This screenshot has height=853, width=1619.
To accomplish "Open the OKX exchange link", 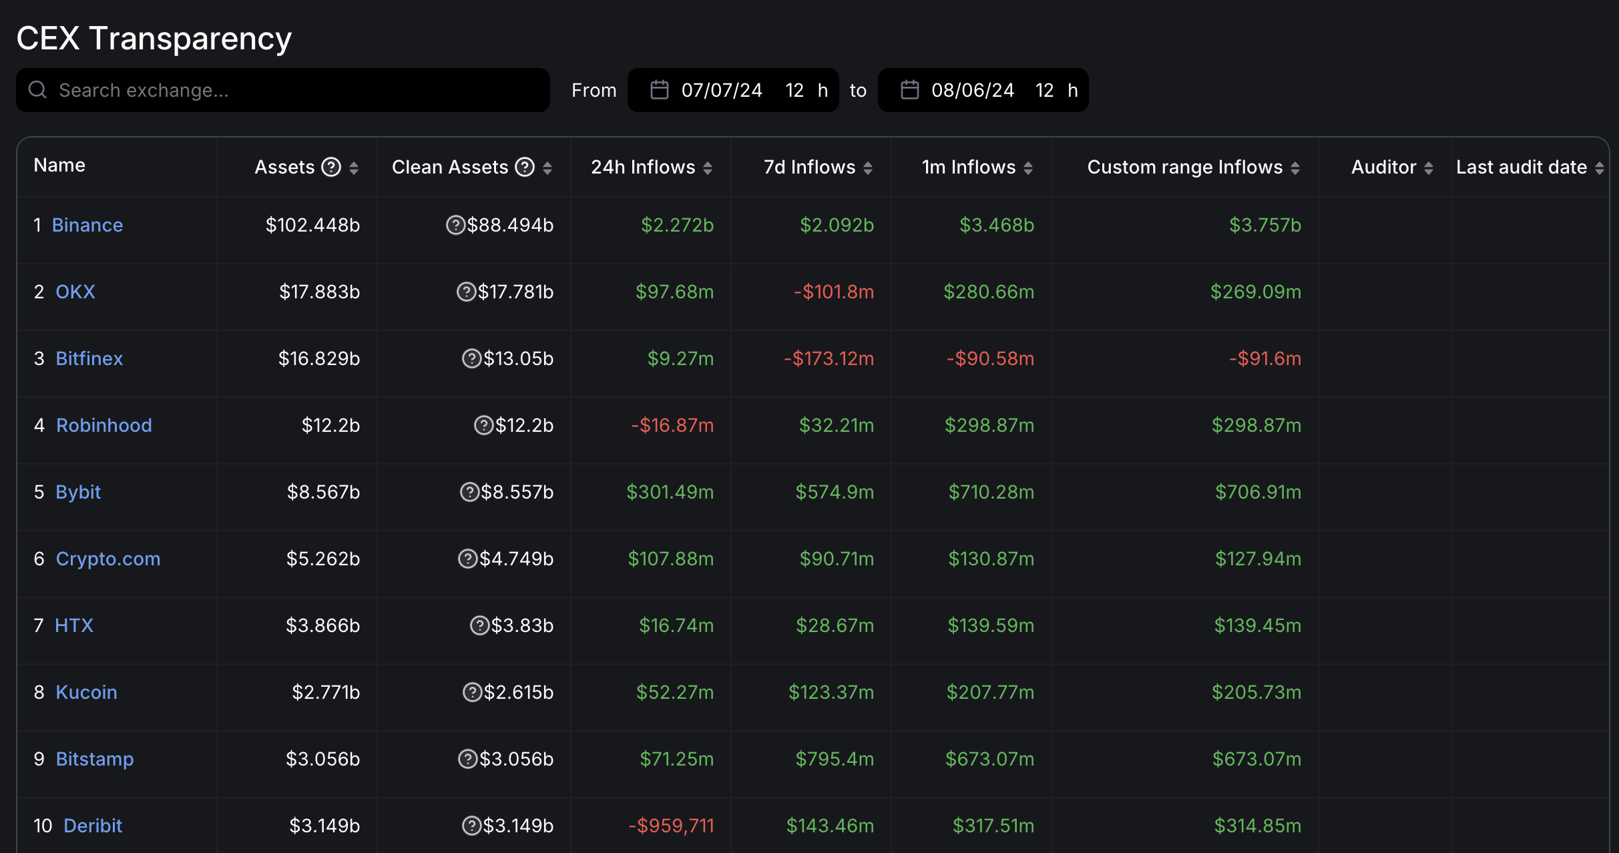I will pyautogui.click(x=75, y=292).
